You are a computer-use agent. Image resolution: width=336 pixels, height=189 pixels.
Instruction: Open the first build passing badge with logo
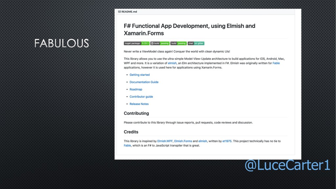tap(160, 43)
